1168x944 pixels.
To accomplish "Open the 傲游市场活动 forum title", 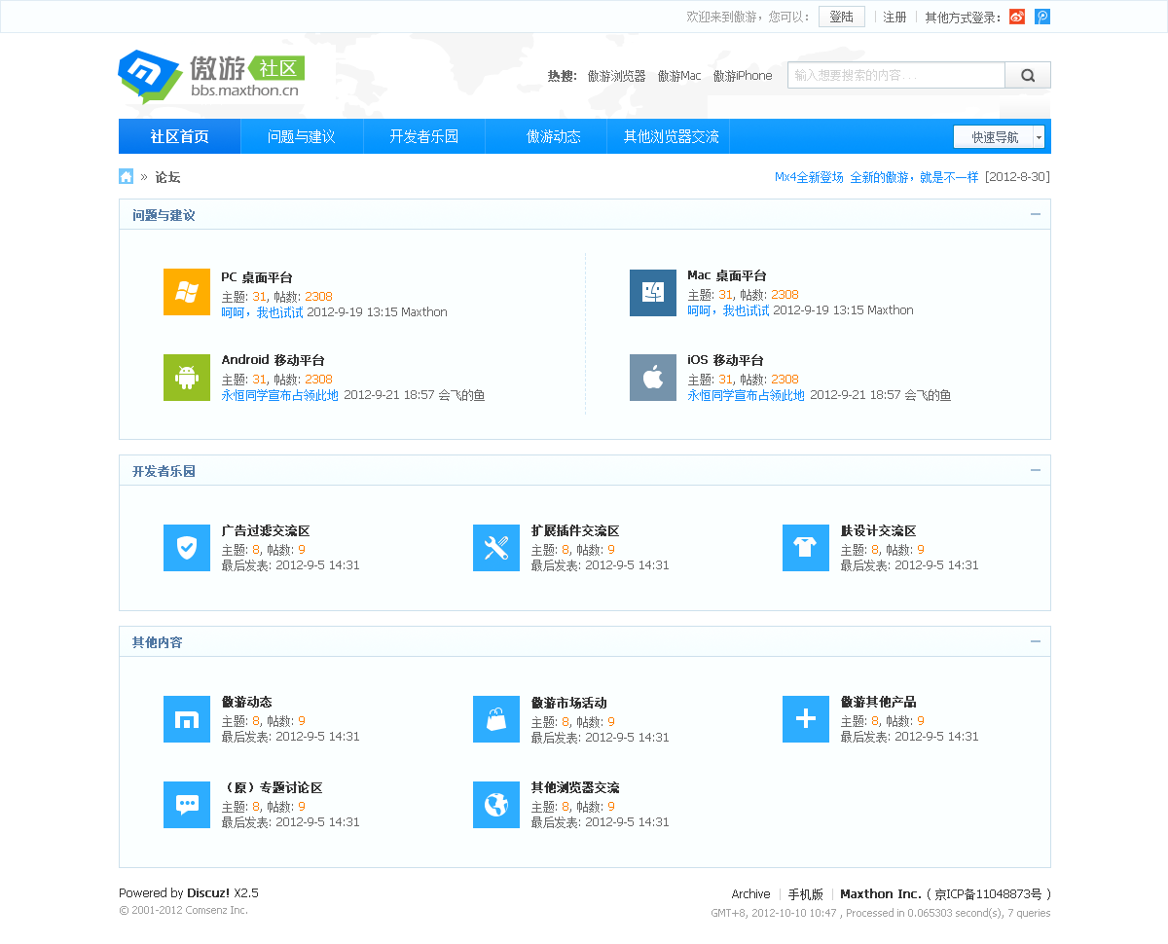I will click(x=568, y=703).
